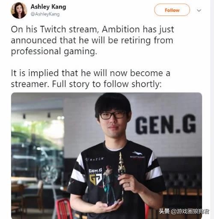Visit the @AshleyKang handle link
214x219 pixels.
coord(45,14)
